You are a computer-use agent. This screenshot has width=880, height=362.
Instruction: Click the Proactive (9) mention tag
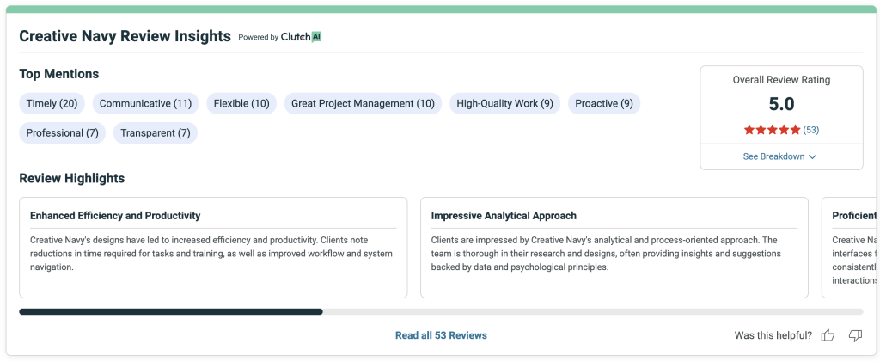pos(603,104)
